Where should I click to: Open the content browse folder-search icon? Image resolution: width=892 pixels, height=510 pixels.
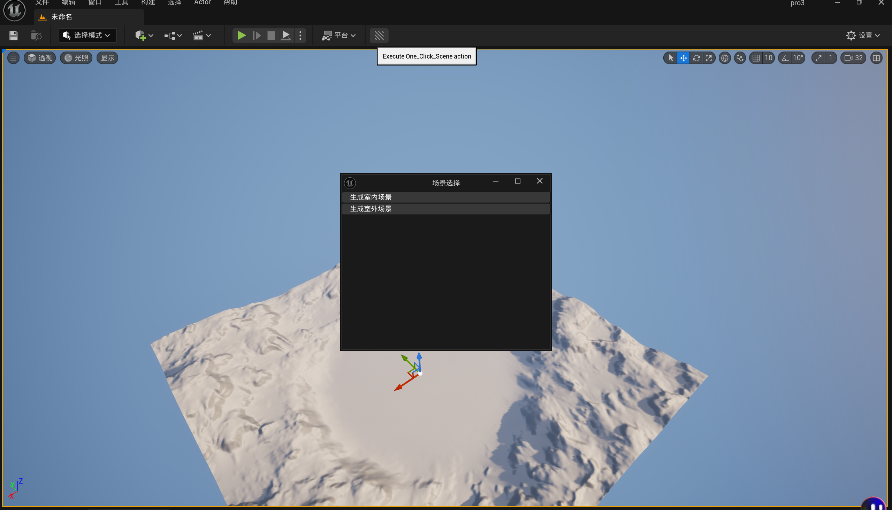(x=36, y=36)
